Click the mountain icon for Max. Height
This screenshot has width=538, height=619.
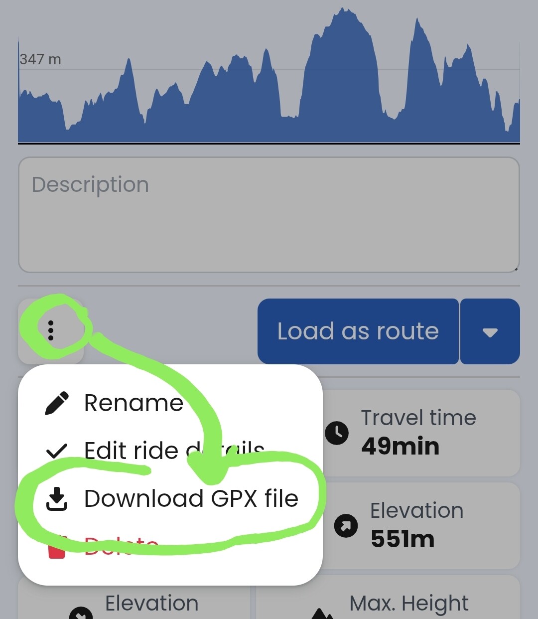(322, 613)
